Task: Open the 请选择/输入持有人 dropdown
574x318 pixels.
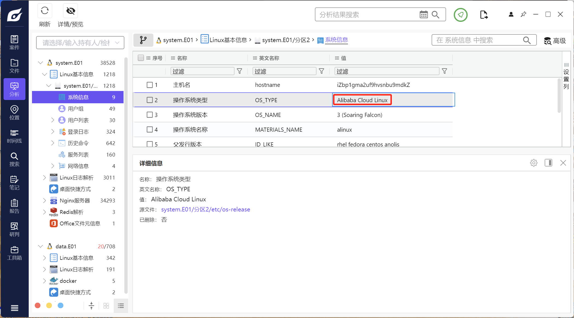Action: point(80,43)
